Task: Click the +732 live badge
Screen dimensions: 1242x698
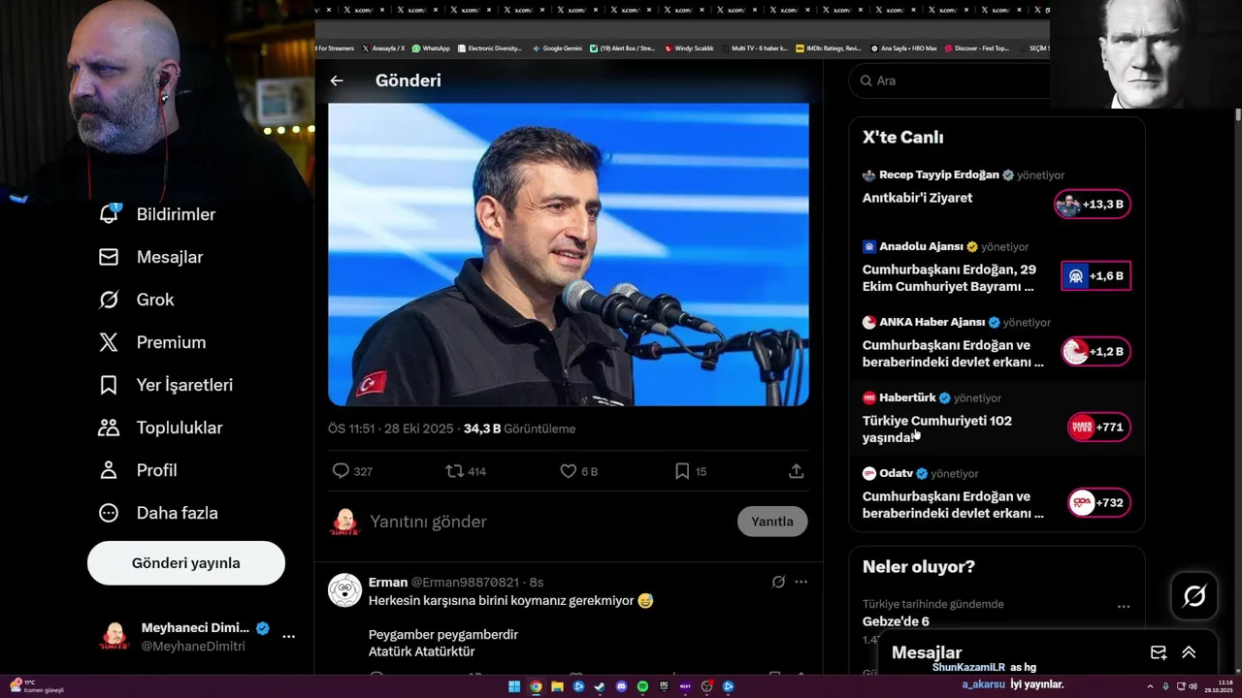Action: tap(1098, 503)
